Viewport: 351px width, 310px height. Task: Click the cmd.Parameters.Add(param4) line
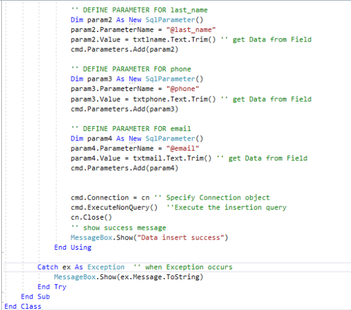coord(125,168)
